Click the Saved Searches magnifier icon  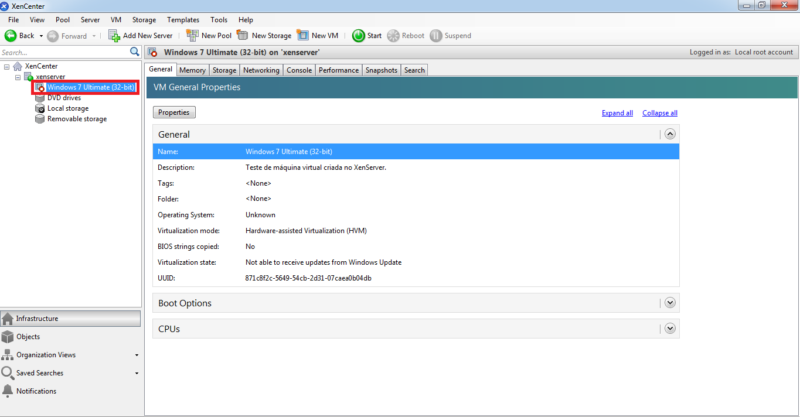click(8, 373)
